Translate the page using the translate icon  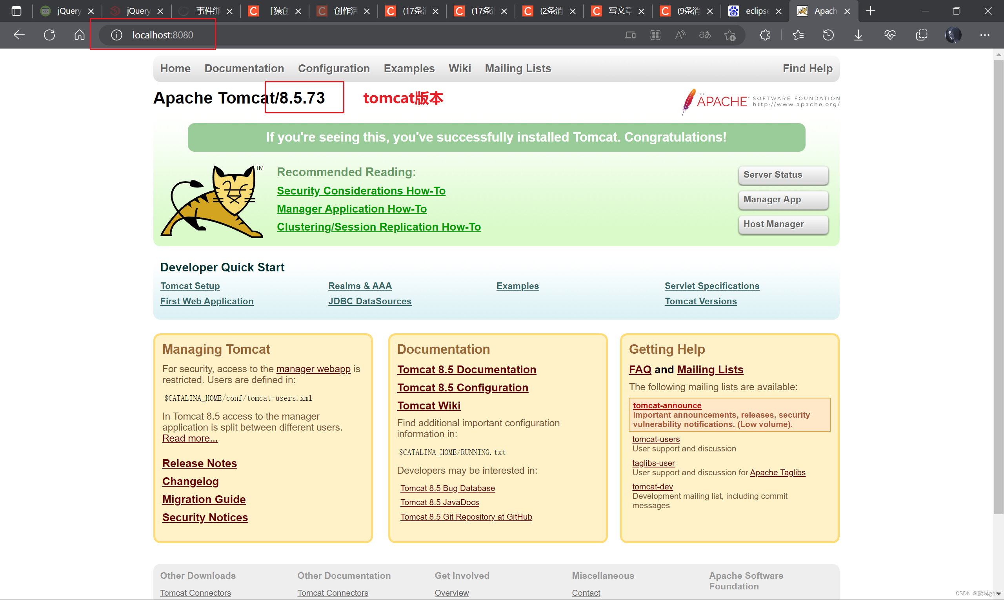pyautogui.click(x=704, y=35)
